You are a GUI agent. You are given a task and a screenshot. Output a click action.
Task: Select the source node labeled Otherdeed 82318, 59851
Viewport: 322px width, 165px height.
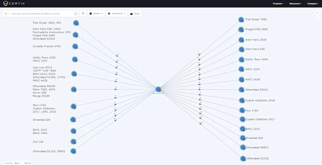[73, 151]
